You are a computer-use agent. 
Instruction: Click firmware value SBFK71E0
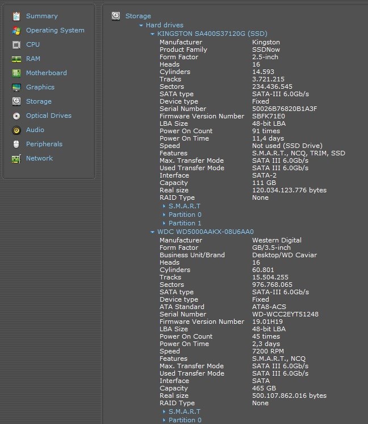click(269, 116)
